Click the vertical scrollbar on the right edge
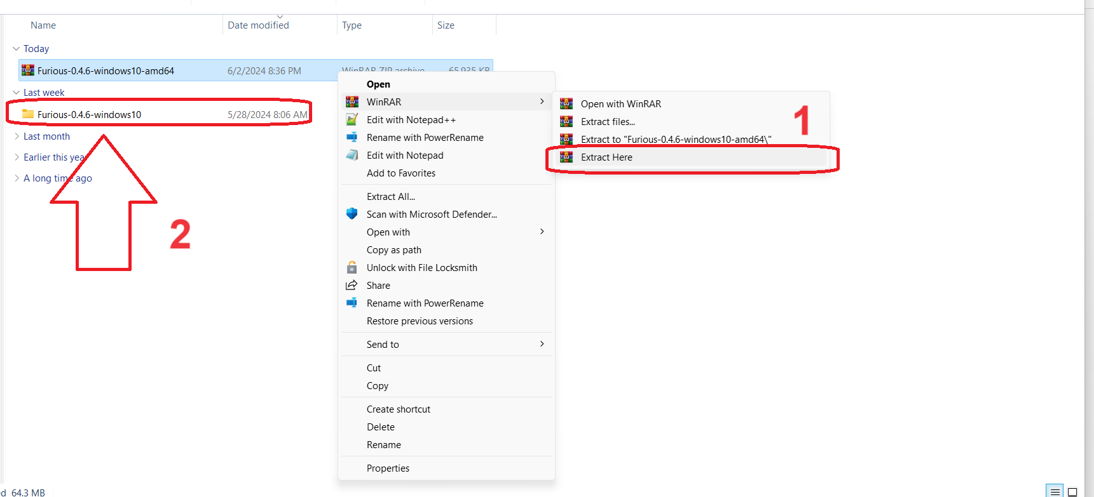The height and width of the screenshot is (497, 1094). (x=1089, y=248)
